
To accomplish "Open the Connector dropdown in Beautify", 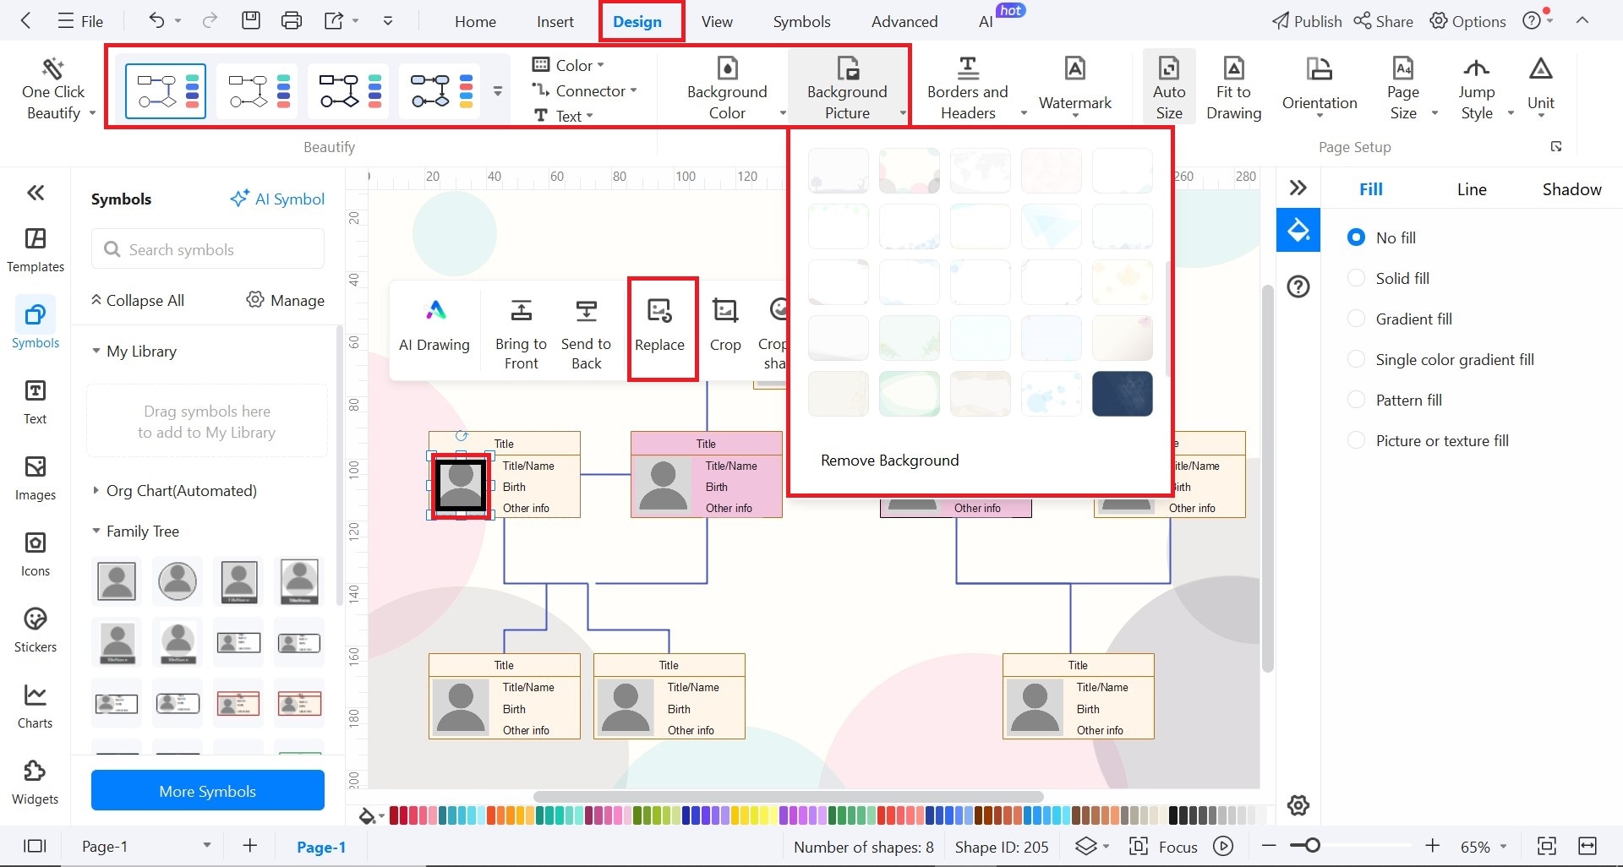I will pyautogui.click(x=583, y=90).
